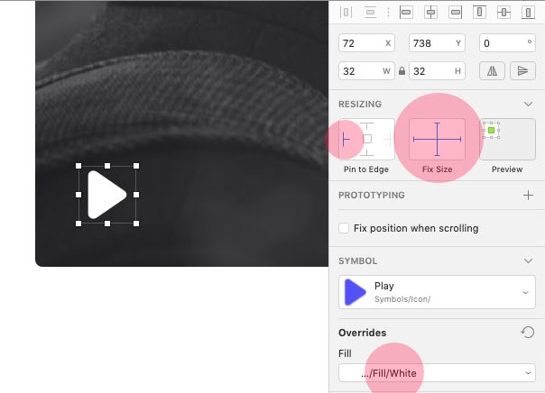This screenshot has width=545, height=393.
Task: Flip the layer vertically
Action: pyautogui.click(x=522, y=71)
